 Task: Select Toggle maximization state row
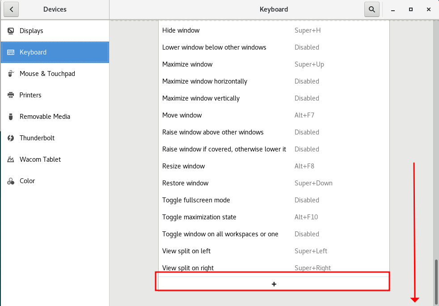(274, 217)
